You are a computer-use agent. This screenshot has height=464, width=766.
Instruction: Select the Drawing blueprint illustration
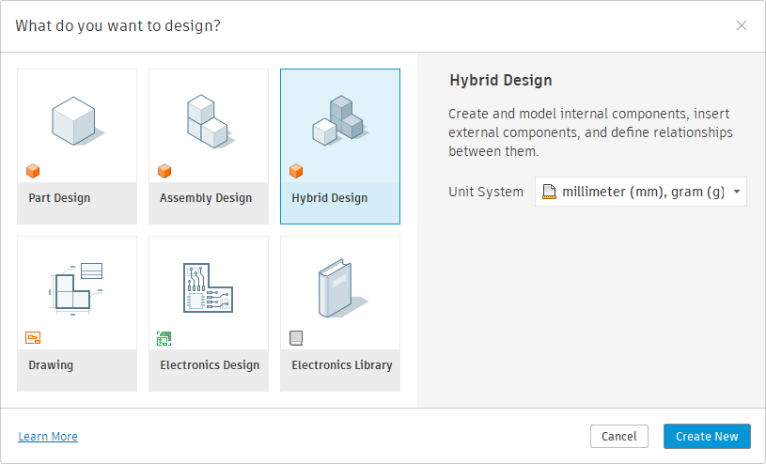coord(76,287)
